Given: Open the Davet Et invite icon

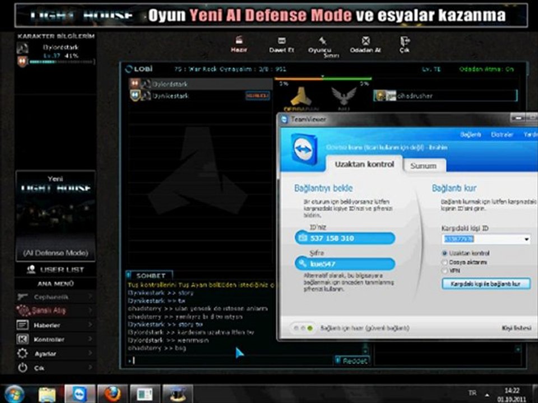Looking at the screenshot, I should pyautogui.click(x=282, y=40).
